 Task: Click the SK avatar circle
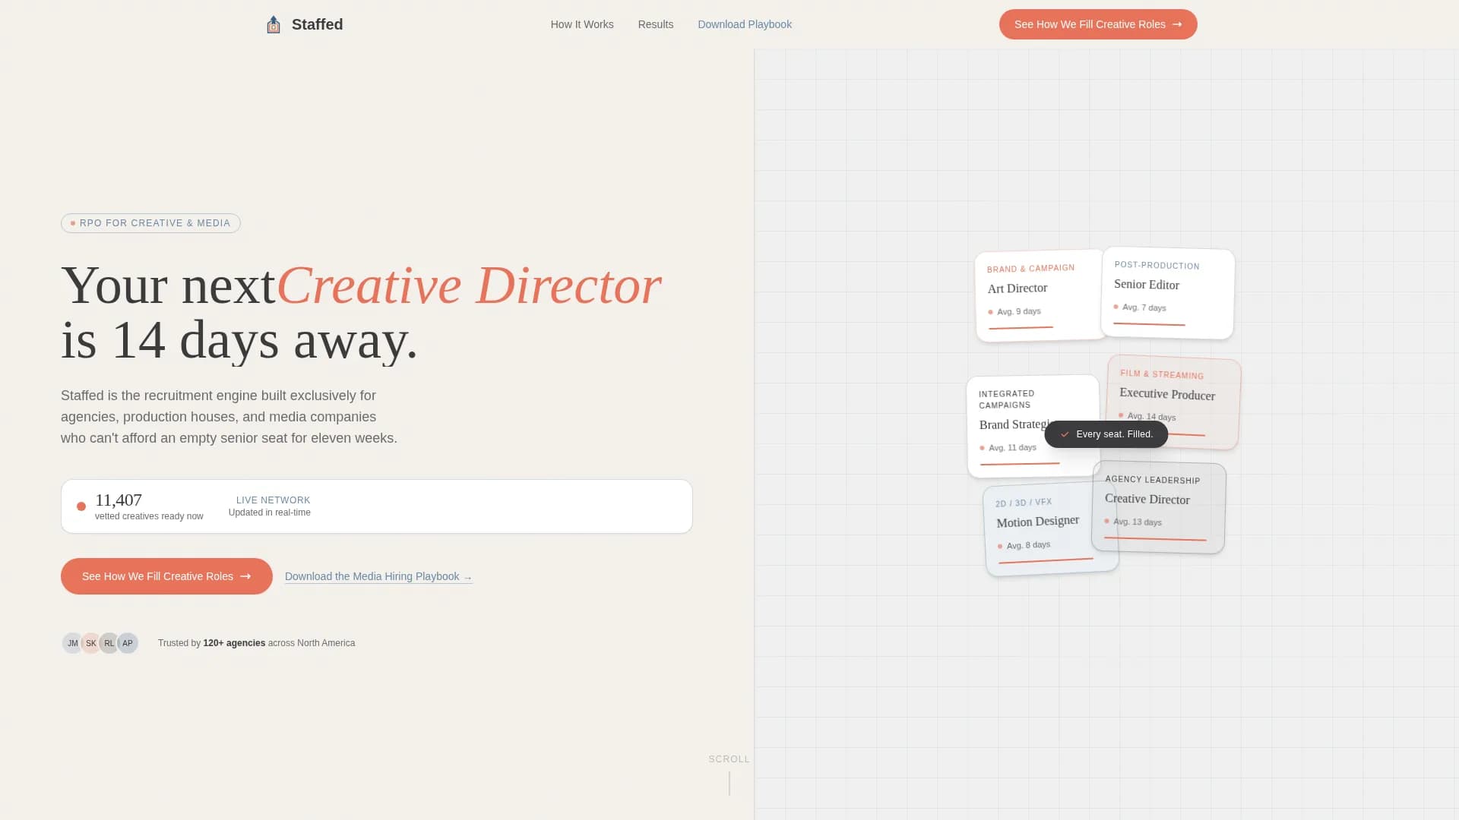(90, 643)
